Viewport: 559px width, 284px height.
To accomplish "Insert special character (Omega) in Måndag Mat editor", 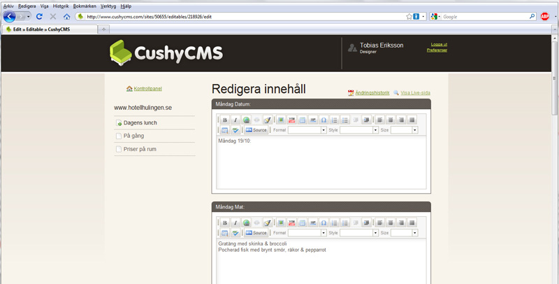I will [x=324, y=222].
